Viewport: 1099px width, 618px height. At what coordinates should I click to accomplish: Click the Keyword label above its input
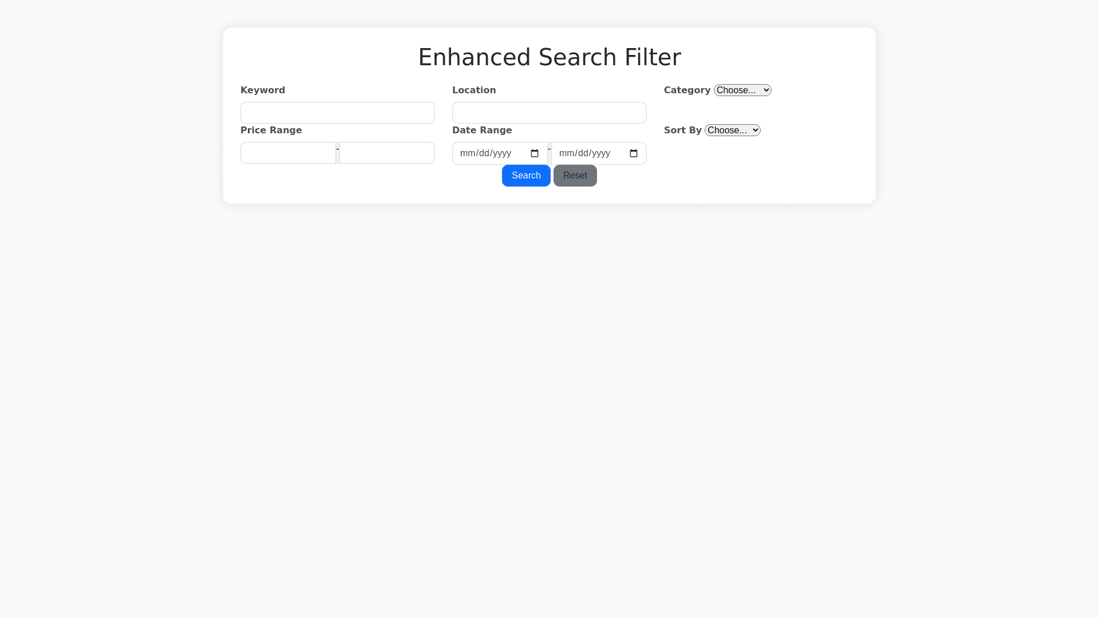(263, 90)
